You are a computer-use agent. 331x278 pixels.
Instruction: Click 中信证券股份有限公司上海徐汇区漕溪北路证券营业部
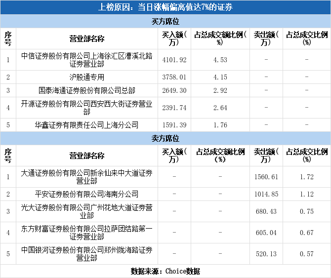coord(87,60)
